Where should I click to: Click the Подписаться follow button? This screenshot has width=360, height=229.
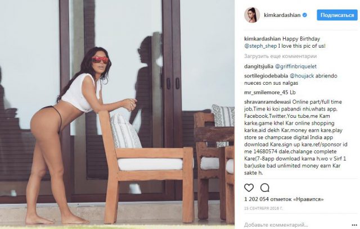[337, 15]
